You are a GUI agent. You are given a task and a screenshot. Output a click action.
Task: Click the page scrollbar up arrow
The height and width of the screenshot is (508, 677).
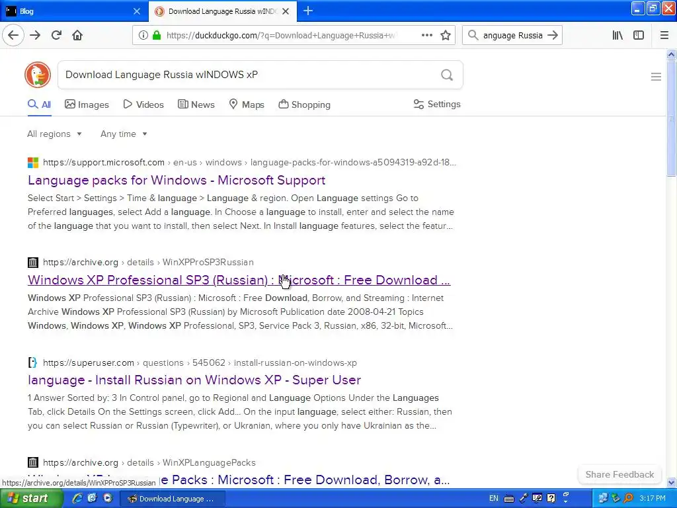[x=672, y=54]
